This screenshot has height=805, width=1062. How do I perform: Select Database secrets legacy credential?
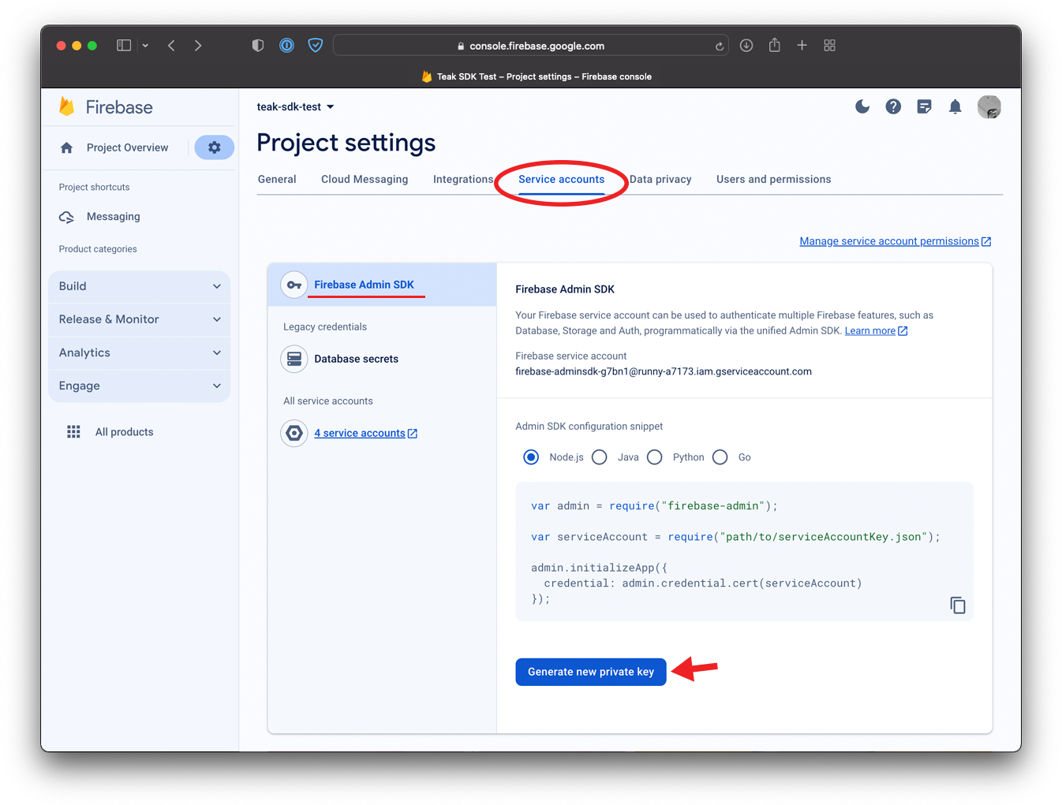(x=356, y=359)
